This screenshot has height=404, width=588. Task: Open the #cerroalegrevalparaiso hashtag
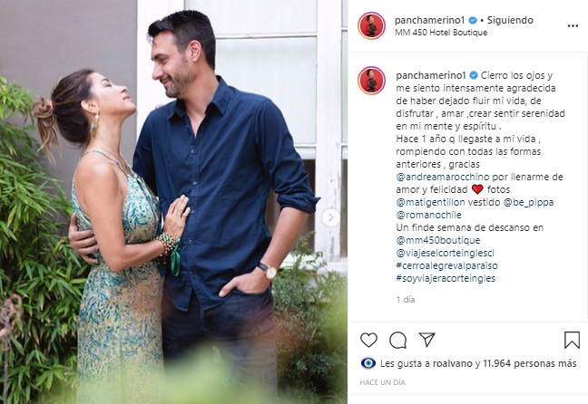[x=446, y=265]
